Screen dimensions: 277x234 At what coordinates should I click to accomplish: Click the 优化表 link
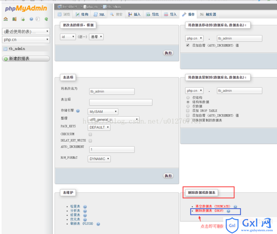(75, 219)
